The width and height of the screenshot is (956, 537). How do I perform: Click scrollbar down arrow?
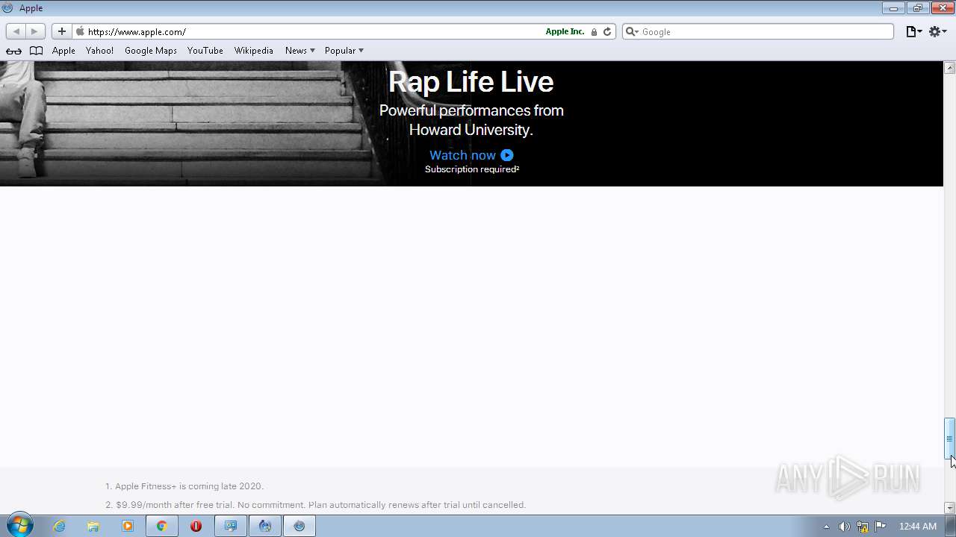pos(949,508)
